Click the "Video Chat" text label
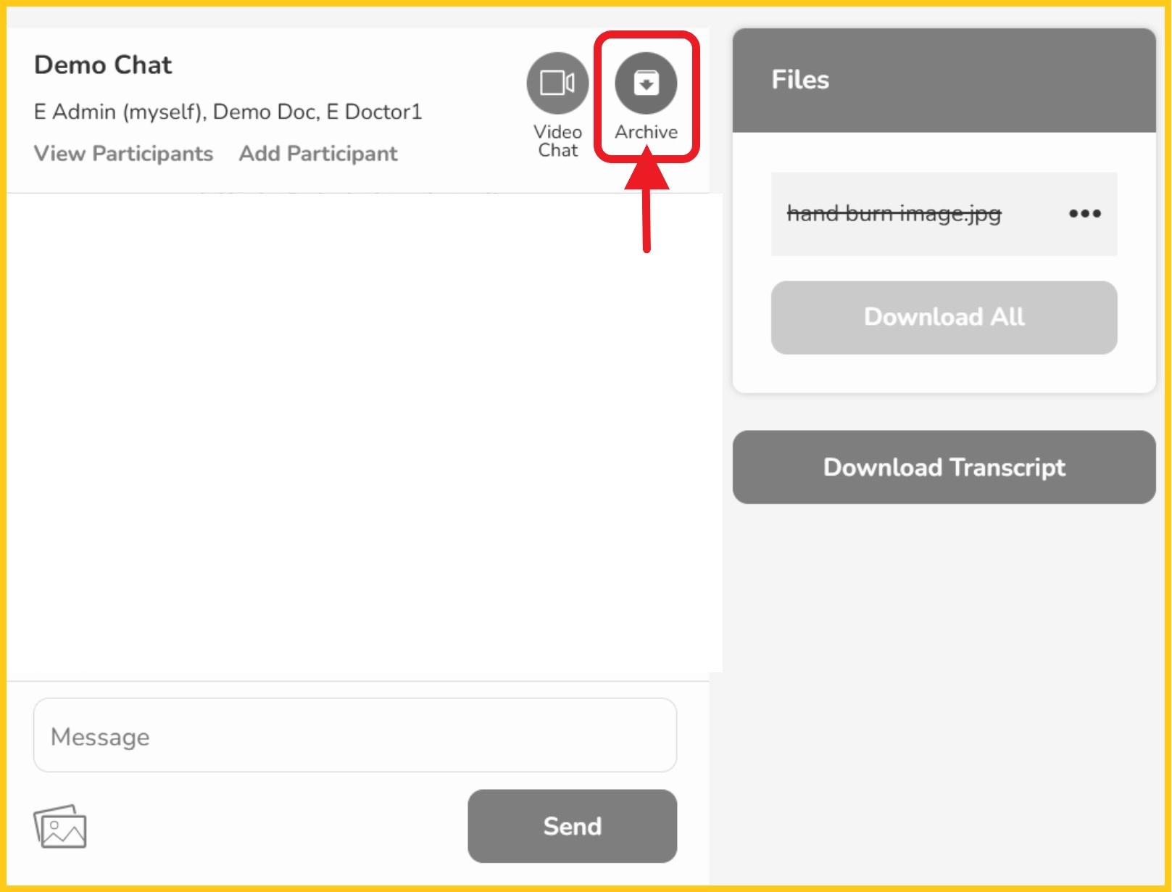Screen dimensions: 1172x892 click(x=557, y=141)
